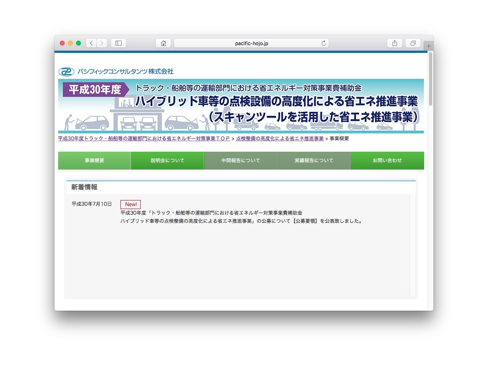
Task: Reload the page with the refresh icon
Action: click(x=324, y=43)
